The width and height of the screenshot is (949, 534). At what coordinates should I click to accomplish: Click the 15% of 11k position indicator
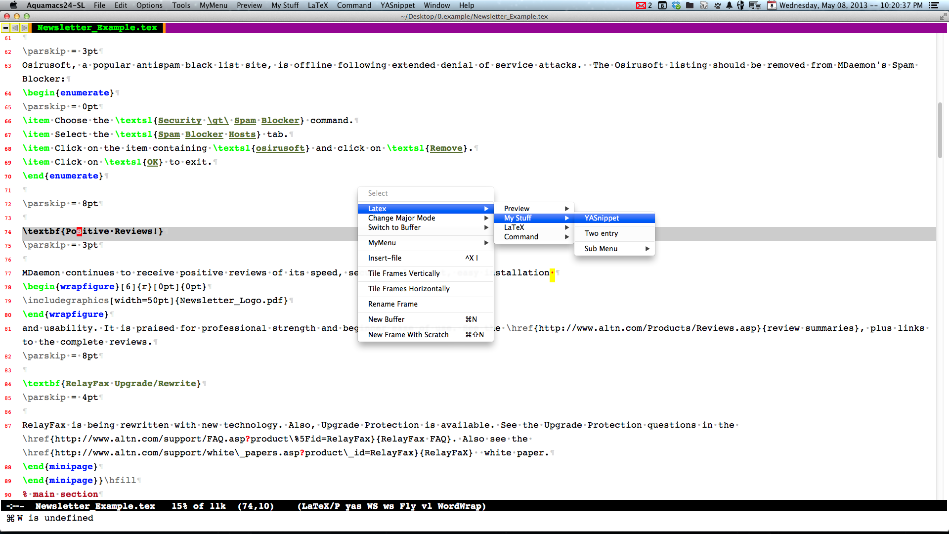199,506
